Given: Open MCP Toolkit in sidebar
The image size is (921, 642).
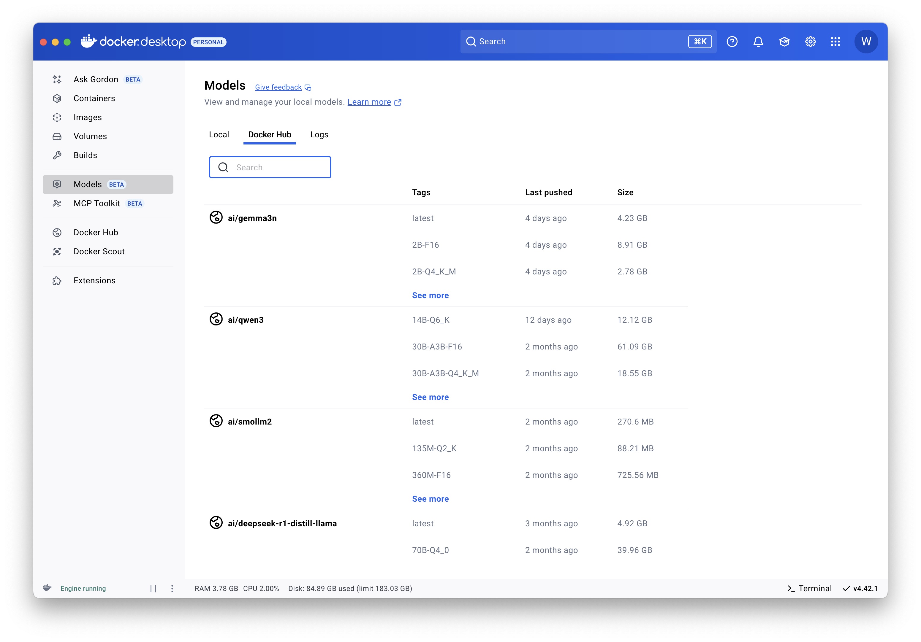Looking at the screenshot, I should (x=97, y=203).
